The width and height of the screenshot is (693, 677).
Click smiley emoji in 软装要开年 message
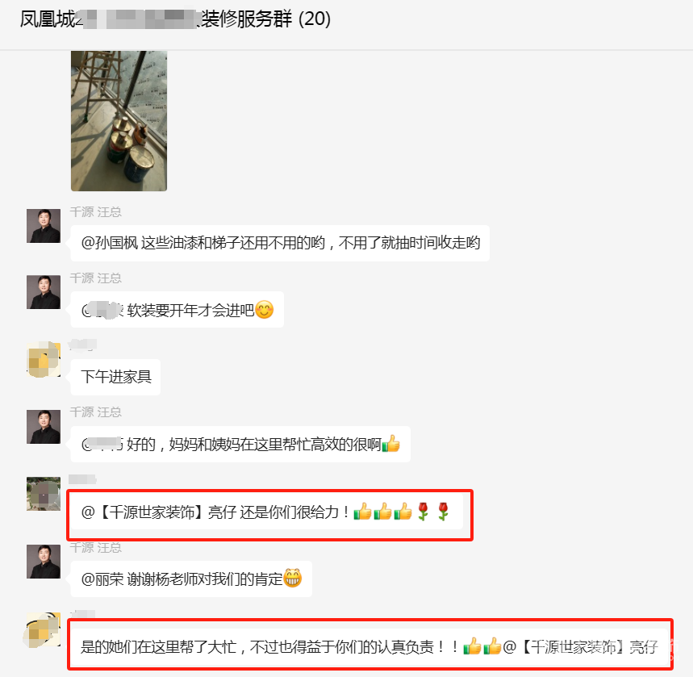pos(265,310)
